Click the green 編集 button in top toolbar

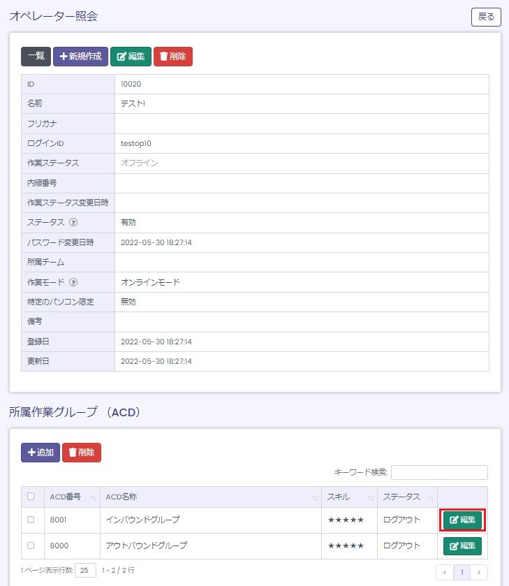(131, 57)
